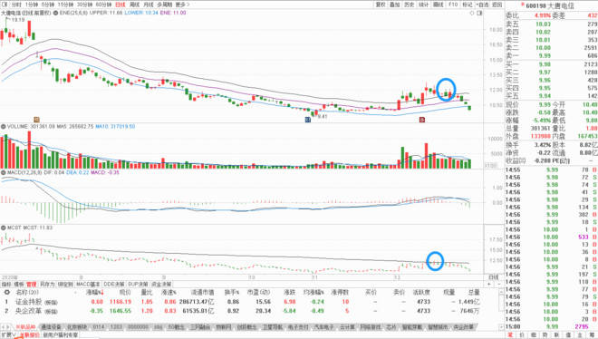Screen dimensions: 598x339
Task: Select the 笔 tab under the tick list
Action: tap(510, 334)
